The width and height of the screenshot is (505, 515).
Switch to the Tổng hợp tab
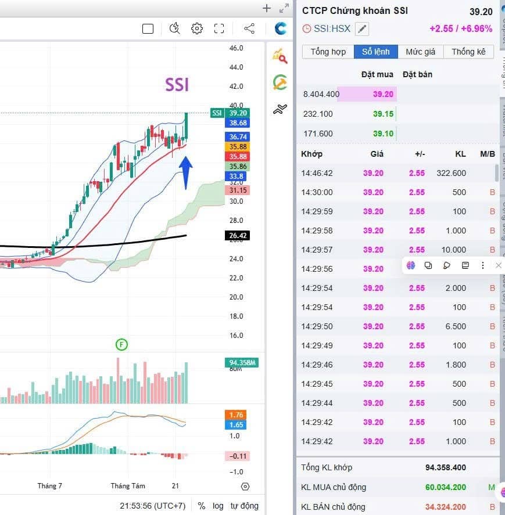pyautogui.click(x=328, y=52)
